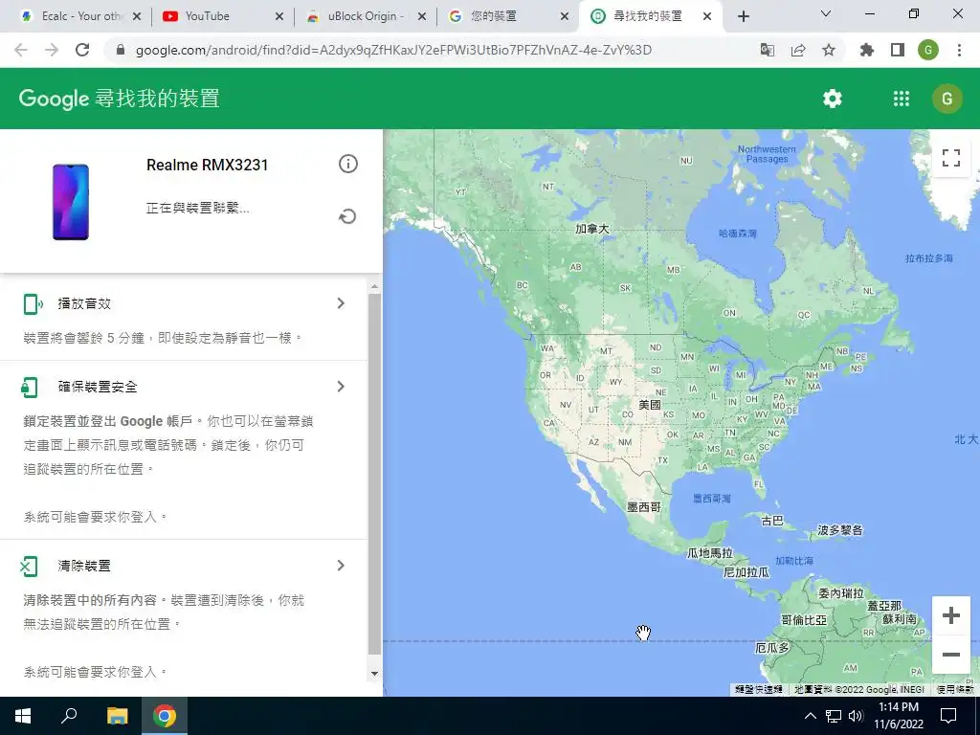Screen dimensions: 980x735
Task: Switch to the Ecalc tab
Action: click(x=80, y=16)
